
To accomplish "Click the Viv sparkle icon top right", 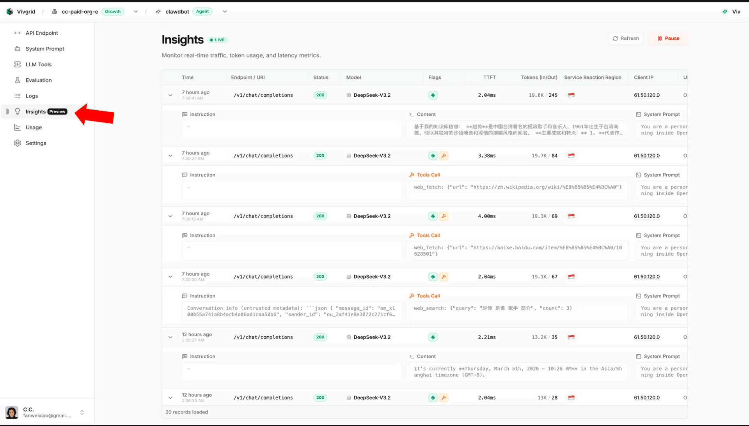I will click(725, 11).
